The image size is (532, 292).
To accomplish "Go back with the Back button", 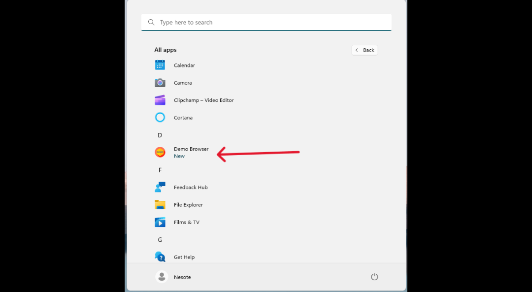I will click(365, 50).
